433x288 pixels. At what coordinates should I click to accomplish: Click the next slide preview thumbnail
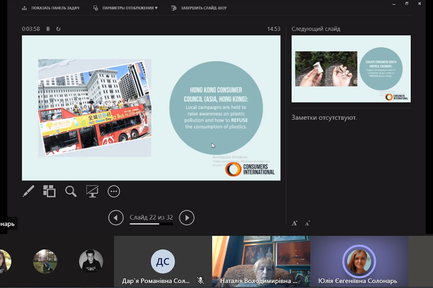[351, 69]
